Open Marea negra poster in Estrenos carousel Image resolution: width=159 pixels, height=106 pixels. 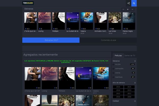click(129, 21)
